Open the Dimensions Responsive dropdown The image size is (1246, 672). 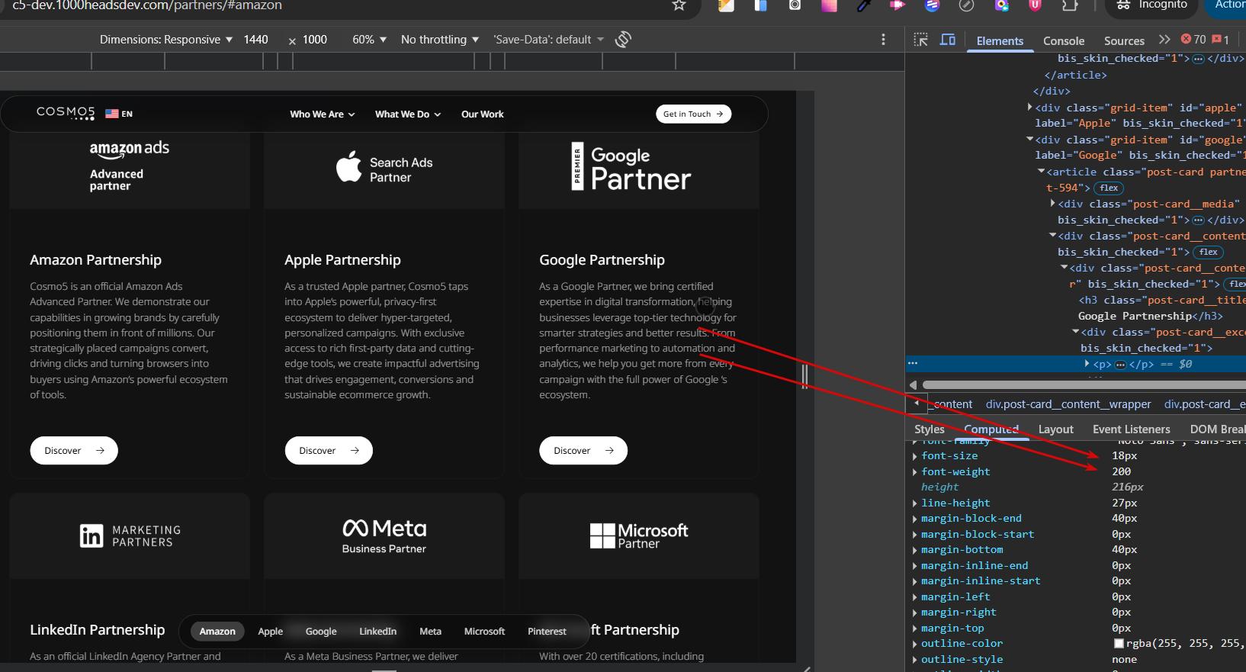coord(166,40)
